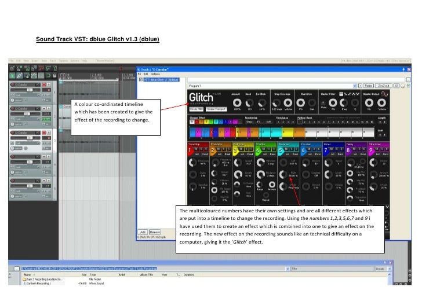
Task: Open the Program 1 preset dropdown
Action: [355, 86]
